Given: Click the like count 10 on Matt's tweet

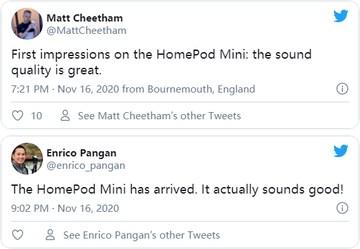Looking at the screenshot, I should pos(37,115).
